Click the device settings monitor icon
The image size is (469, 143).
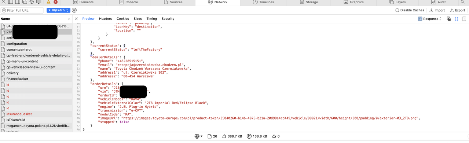tap(39, 2)
